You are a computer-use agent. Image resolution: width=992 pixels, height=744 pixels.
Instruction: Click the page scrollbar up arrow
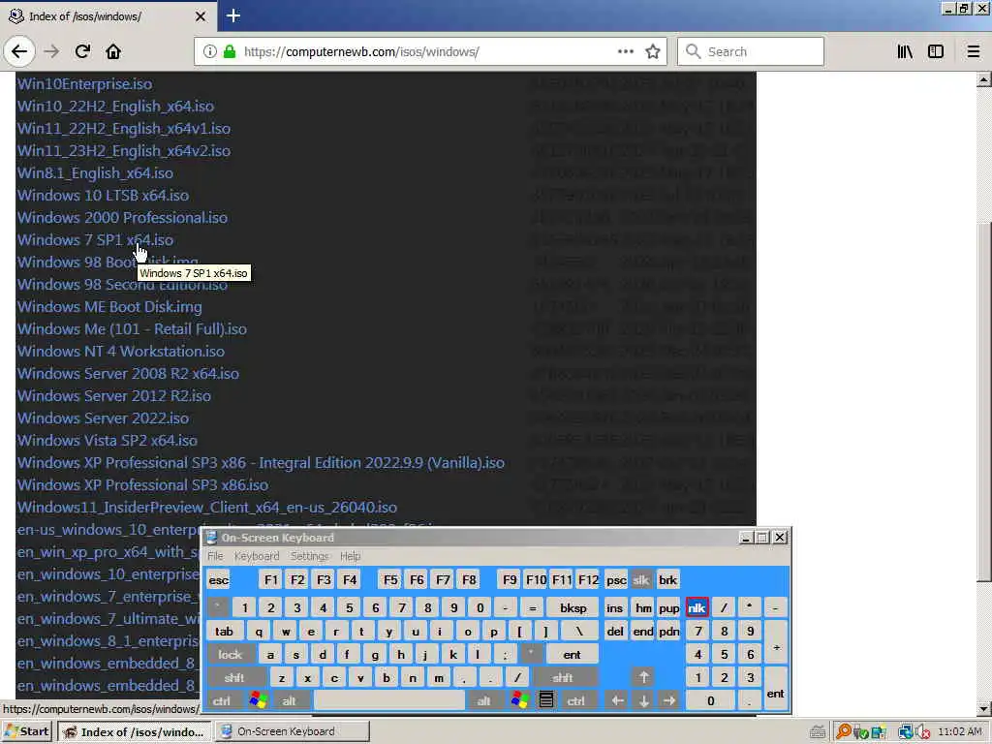[x=984, y=79]
